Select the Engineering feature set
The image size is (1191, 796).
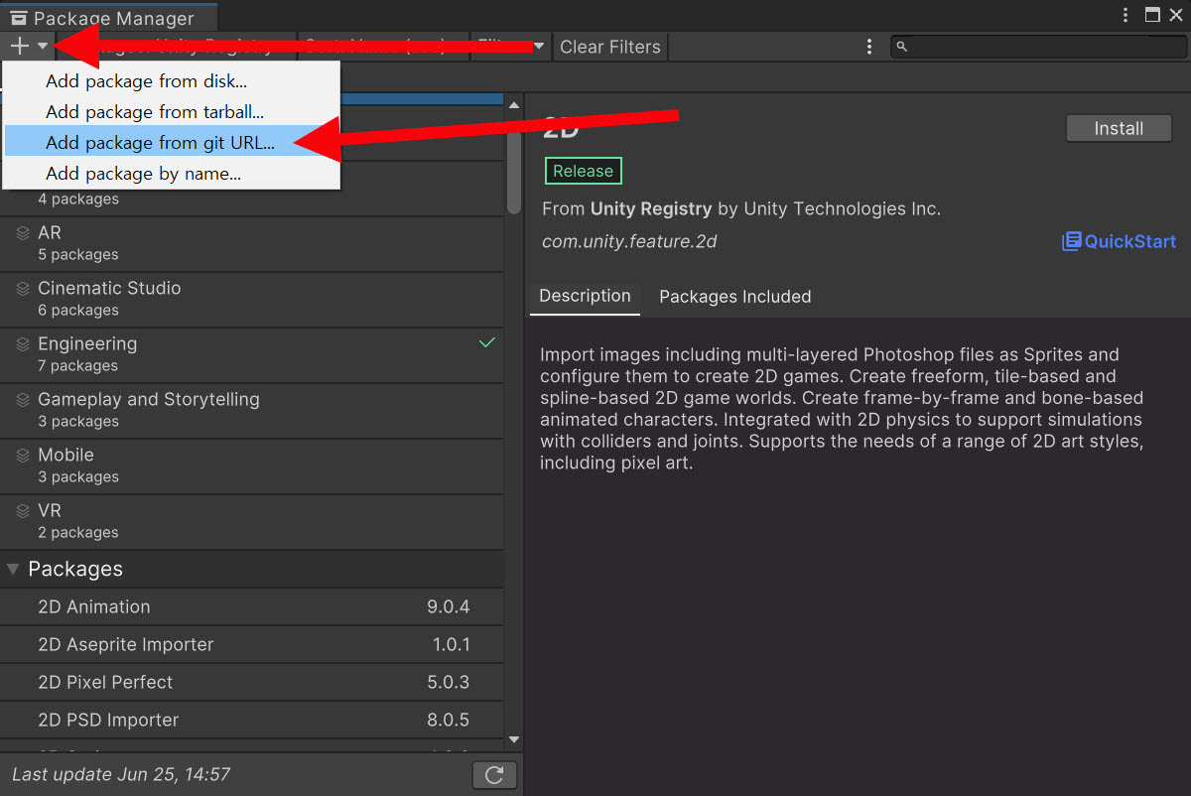(252, 355)
